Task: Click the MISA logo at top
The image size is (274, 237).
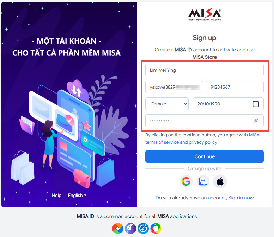Action: 205,14
